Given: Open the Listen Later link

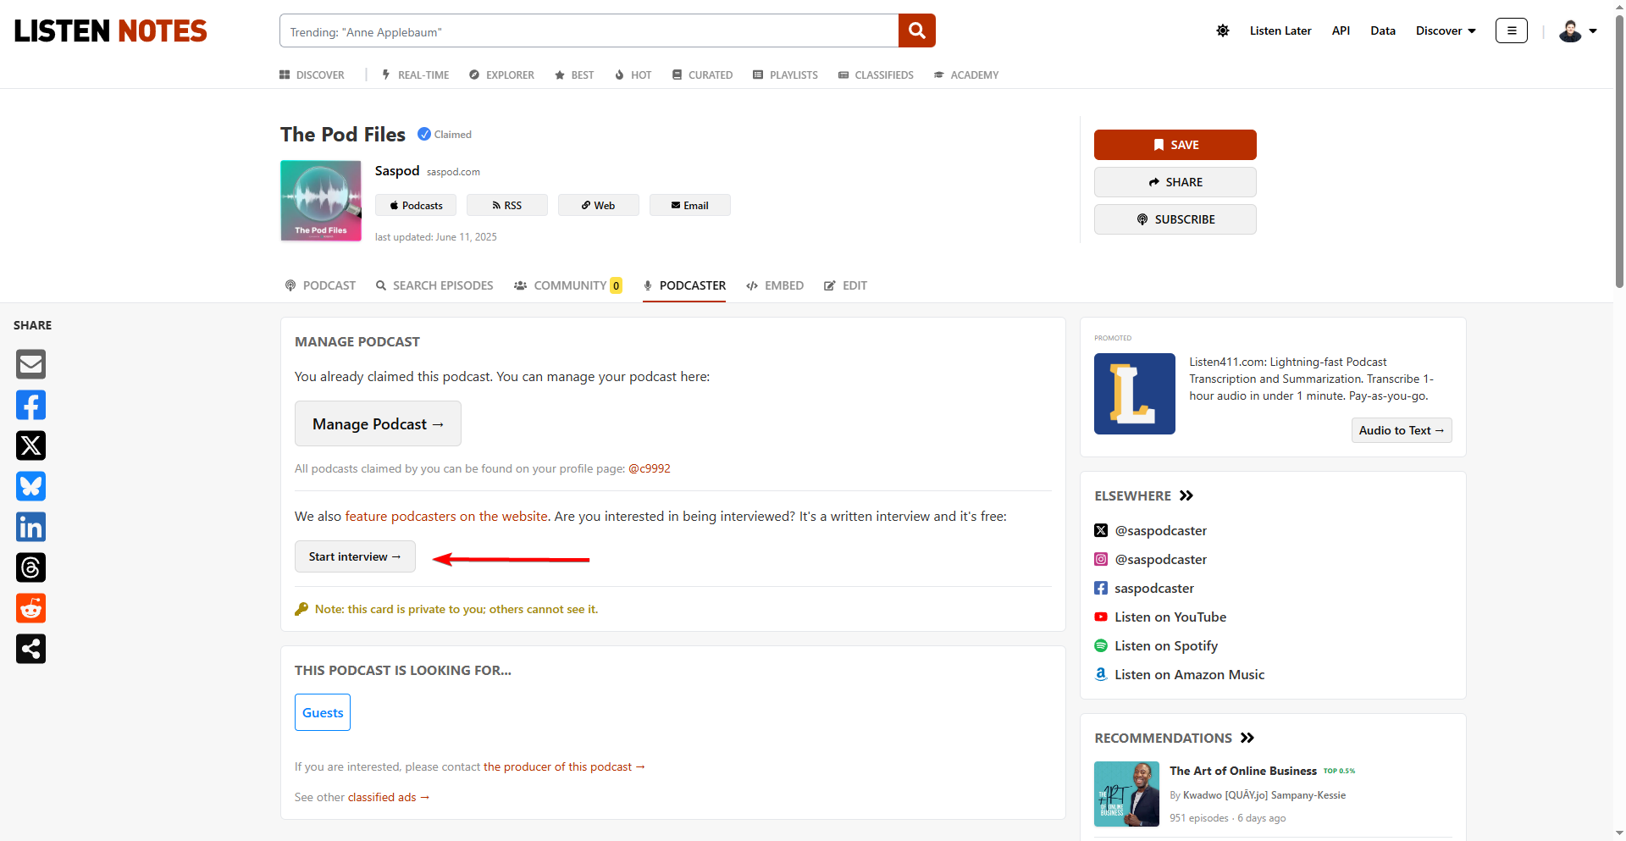Looking at the screenshot, I should (1280, 30).
